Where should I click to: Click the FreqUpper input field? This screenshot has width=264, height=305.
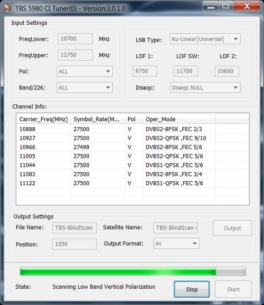75,55
